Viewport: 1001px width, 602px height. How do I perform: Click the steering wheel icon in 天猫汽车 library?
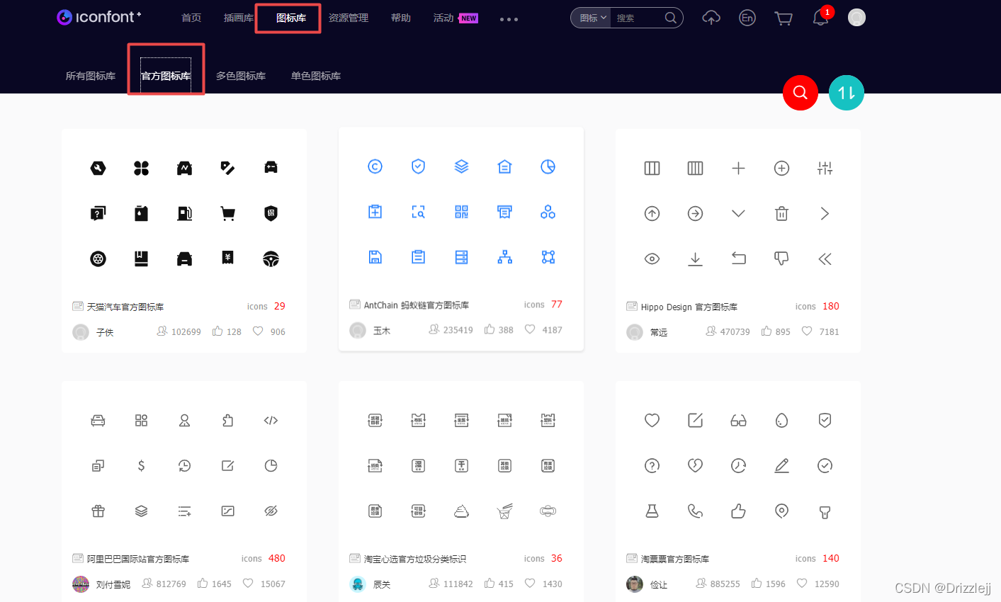point(271,259)
